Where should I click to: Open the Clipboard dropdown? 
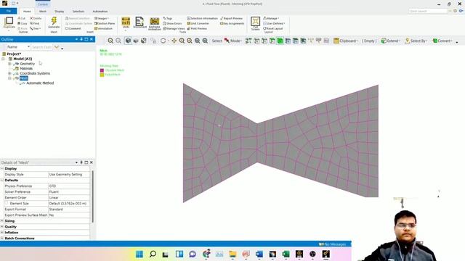point(346,41)
